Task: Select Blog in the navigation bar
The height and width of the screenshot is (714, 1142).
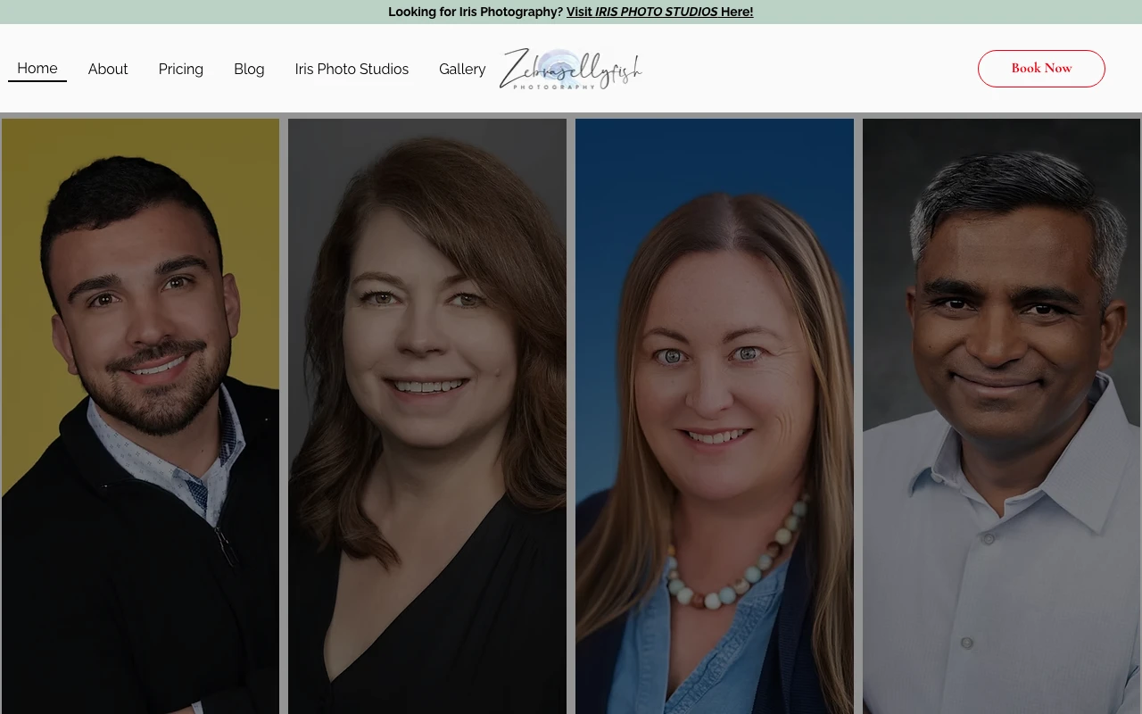Action: click(x=249, y=69)
